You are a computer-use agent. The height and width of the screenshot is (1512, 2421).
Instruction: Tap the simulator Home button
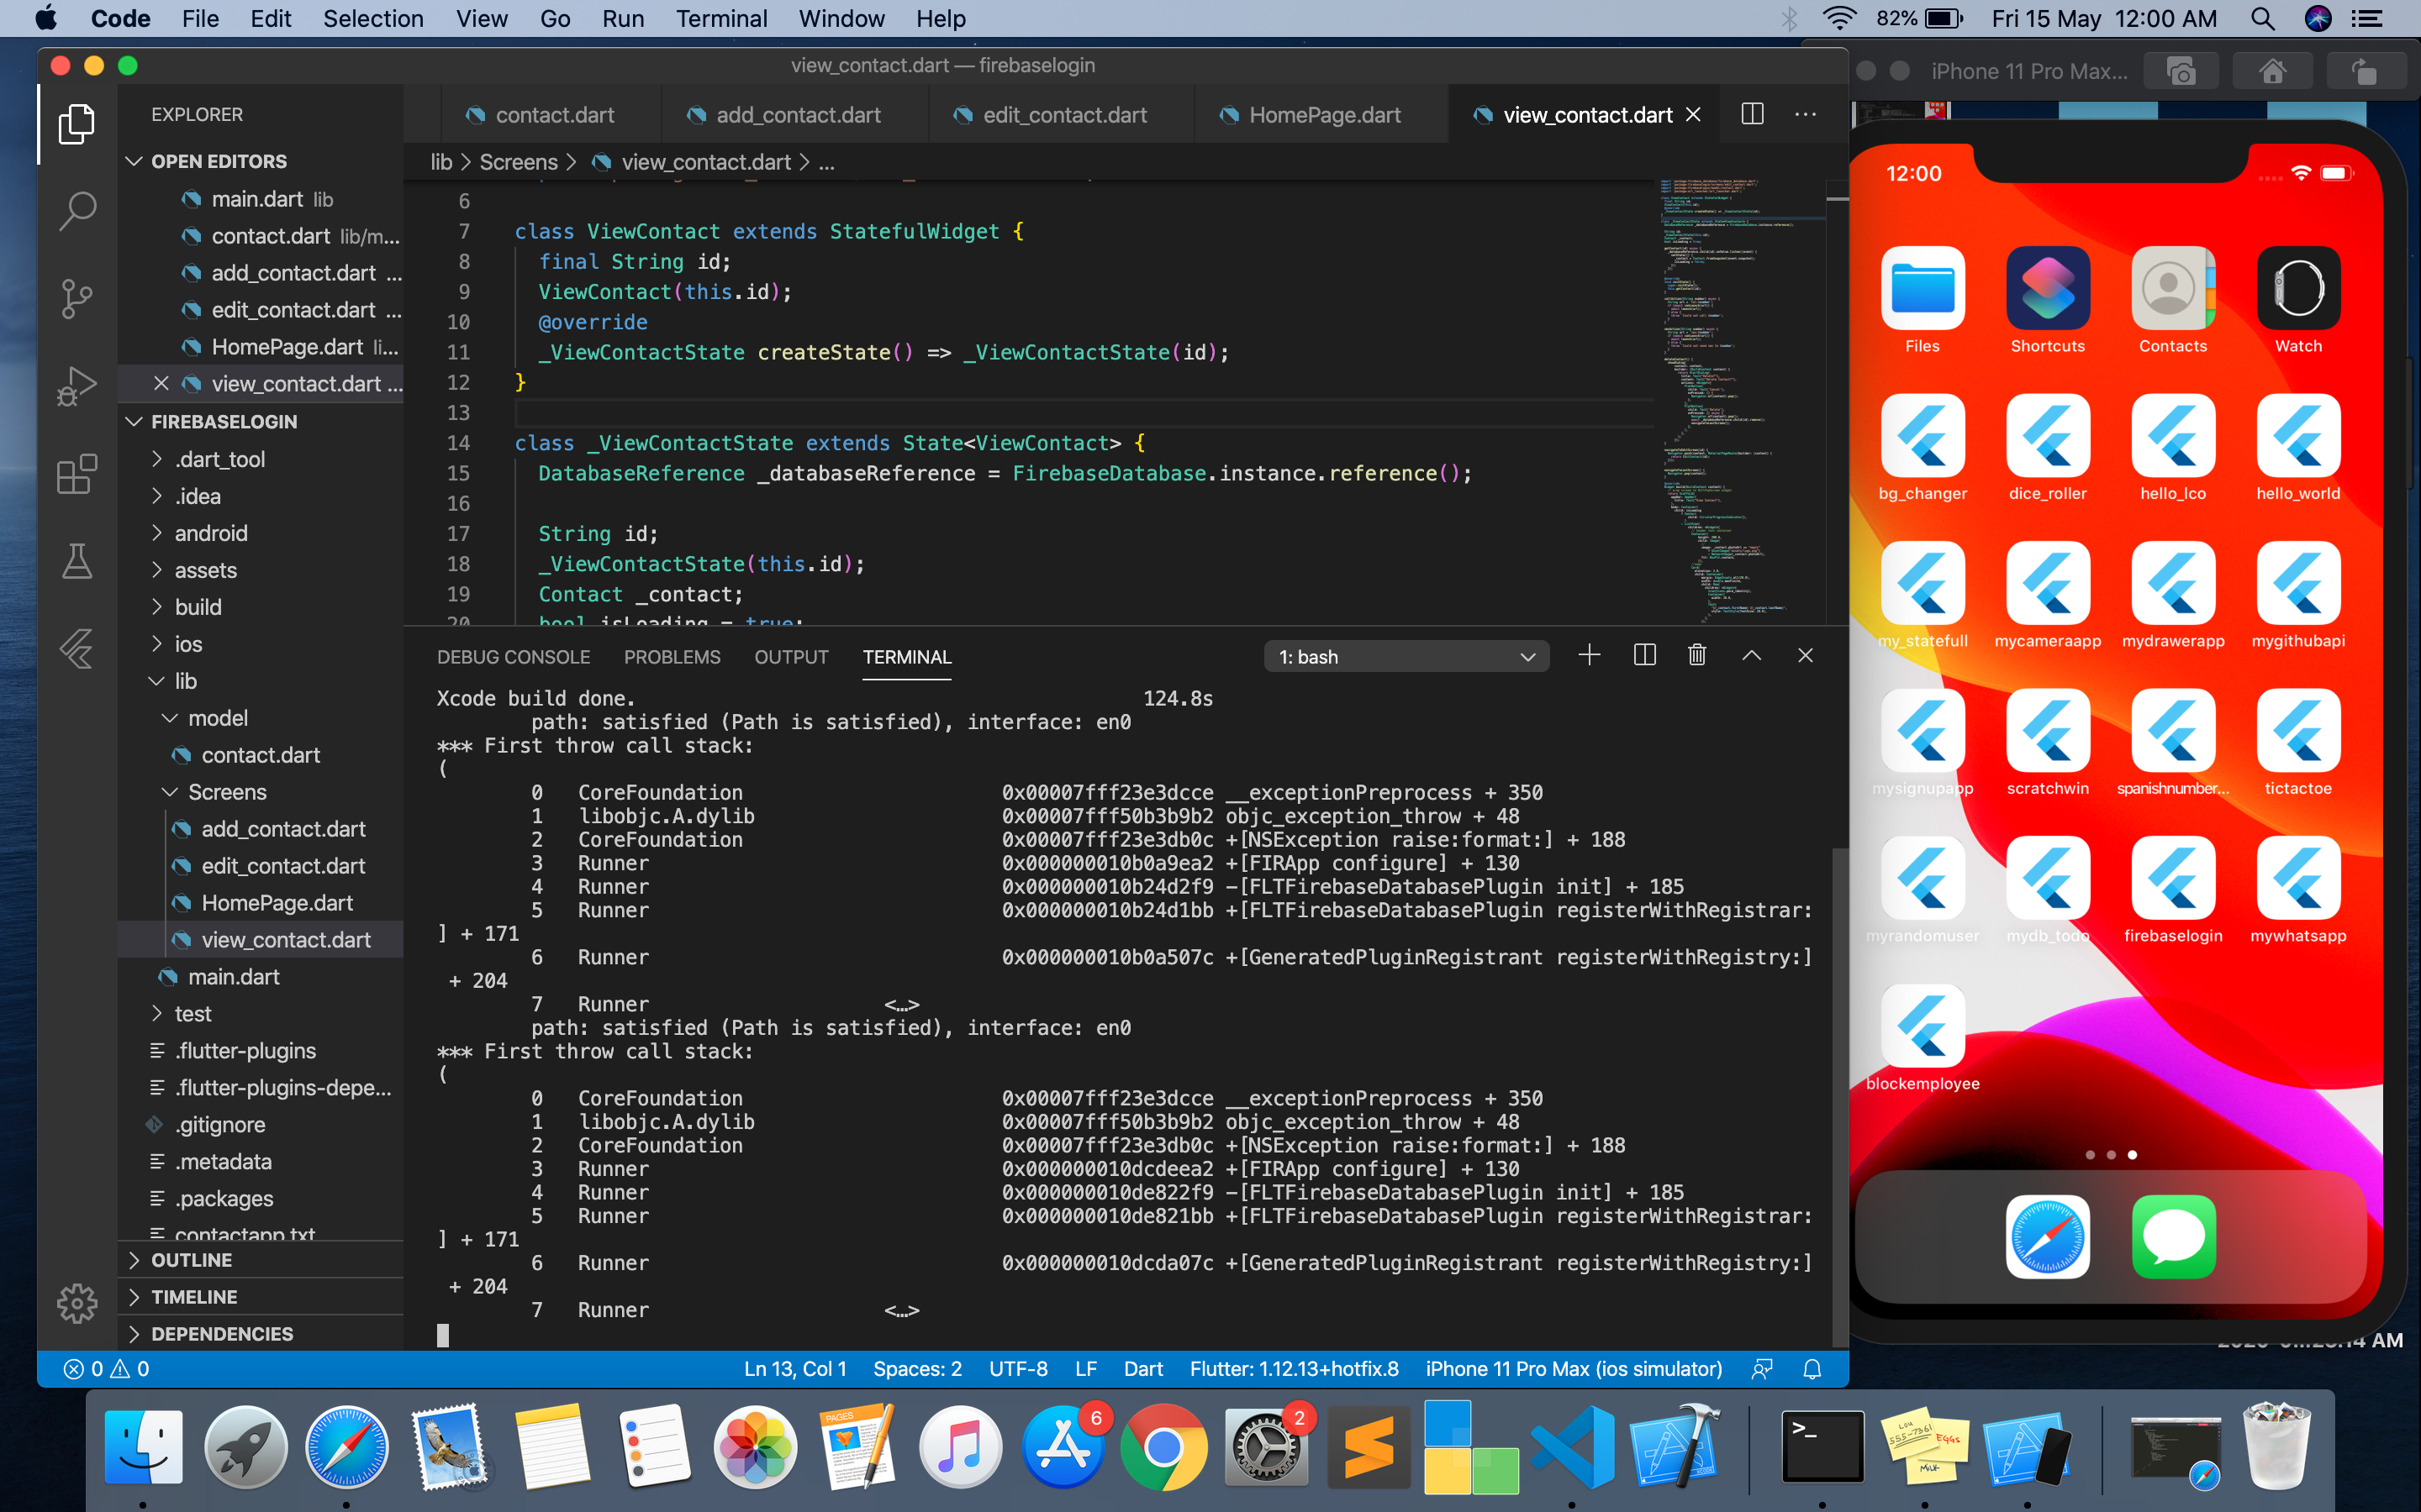click(x=2273, y=72)
